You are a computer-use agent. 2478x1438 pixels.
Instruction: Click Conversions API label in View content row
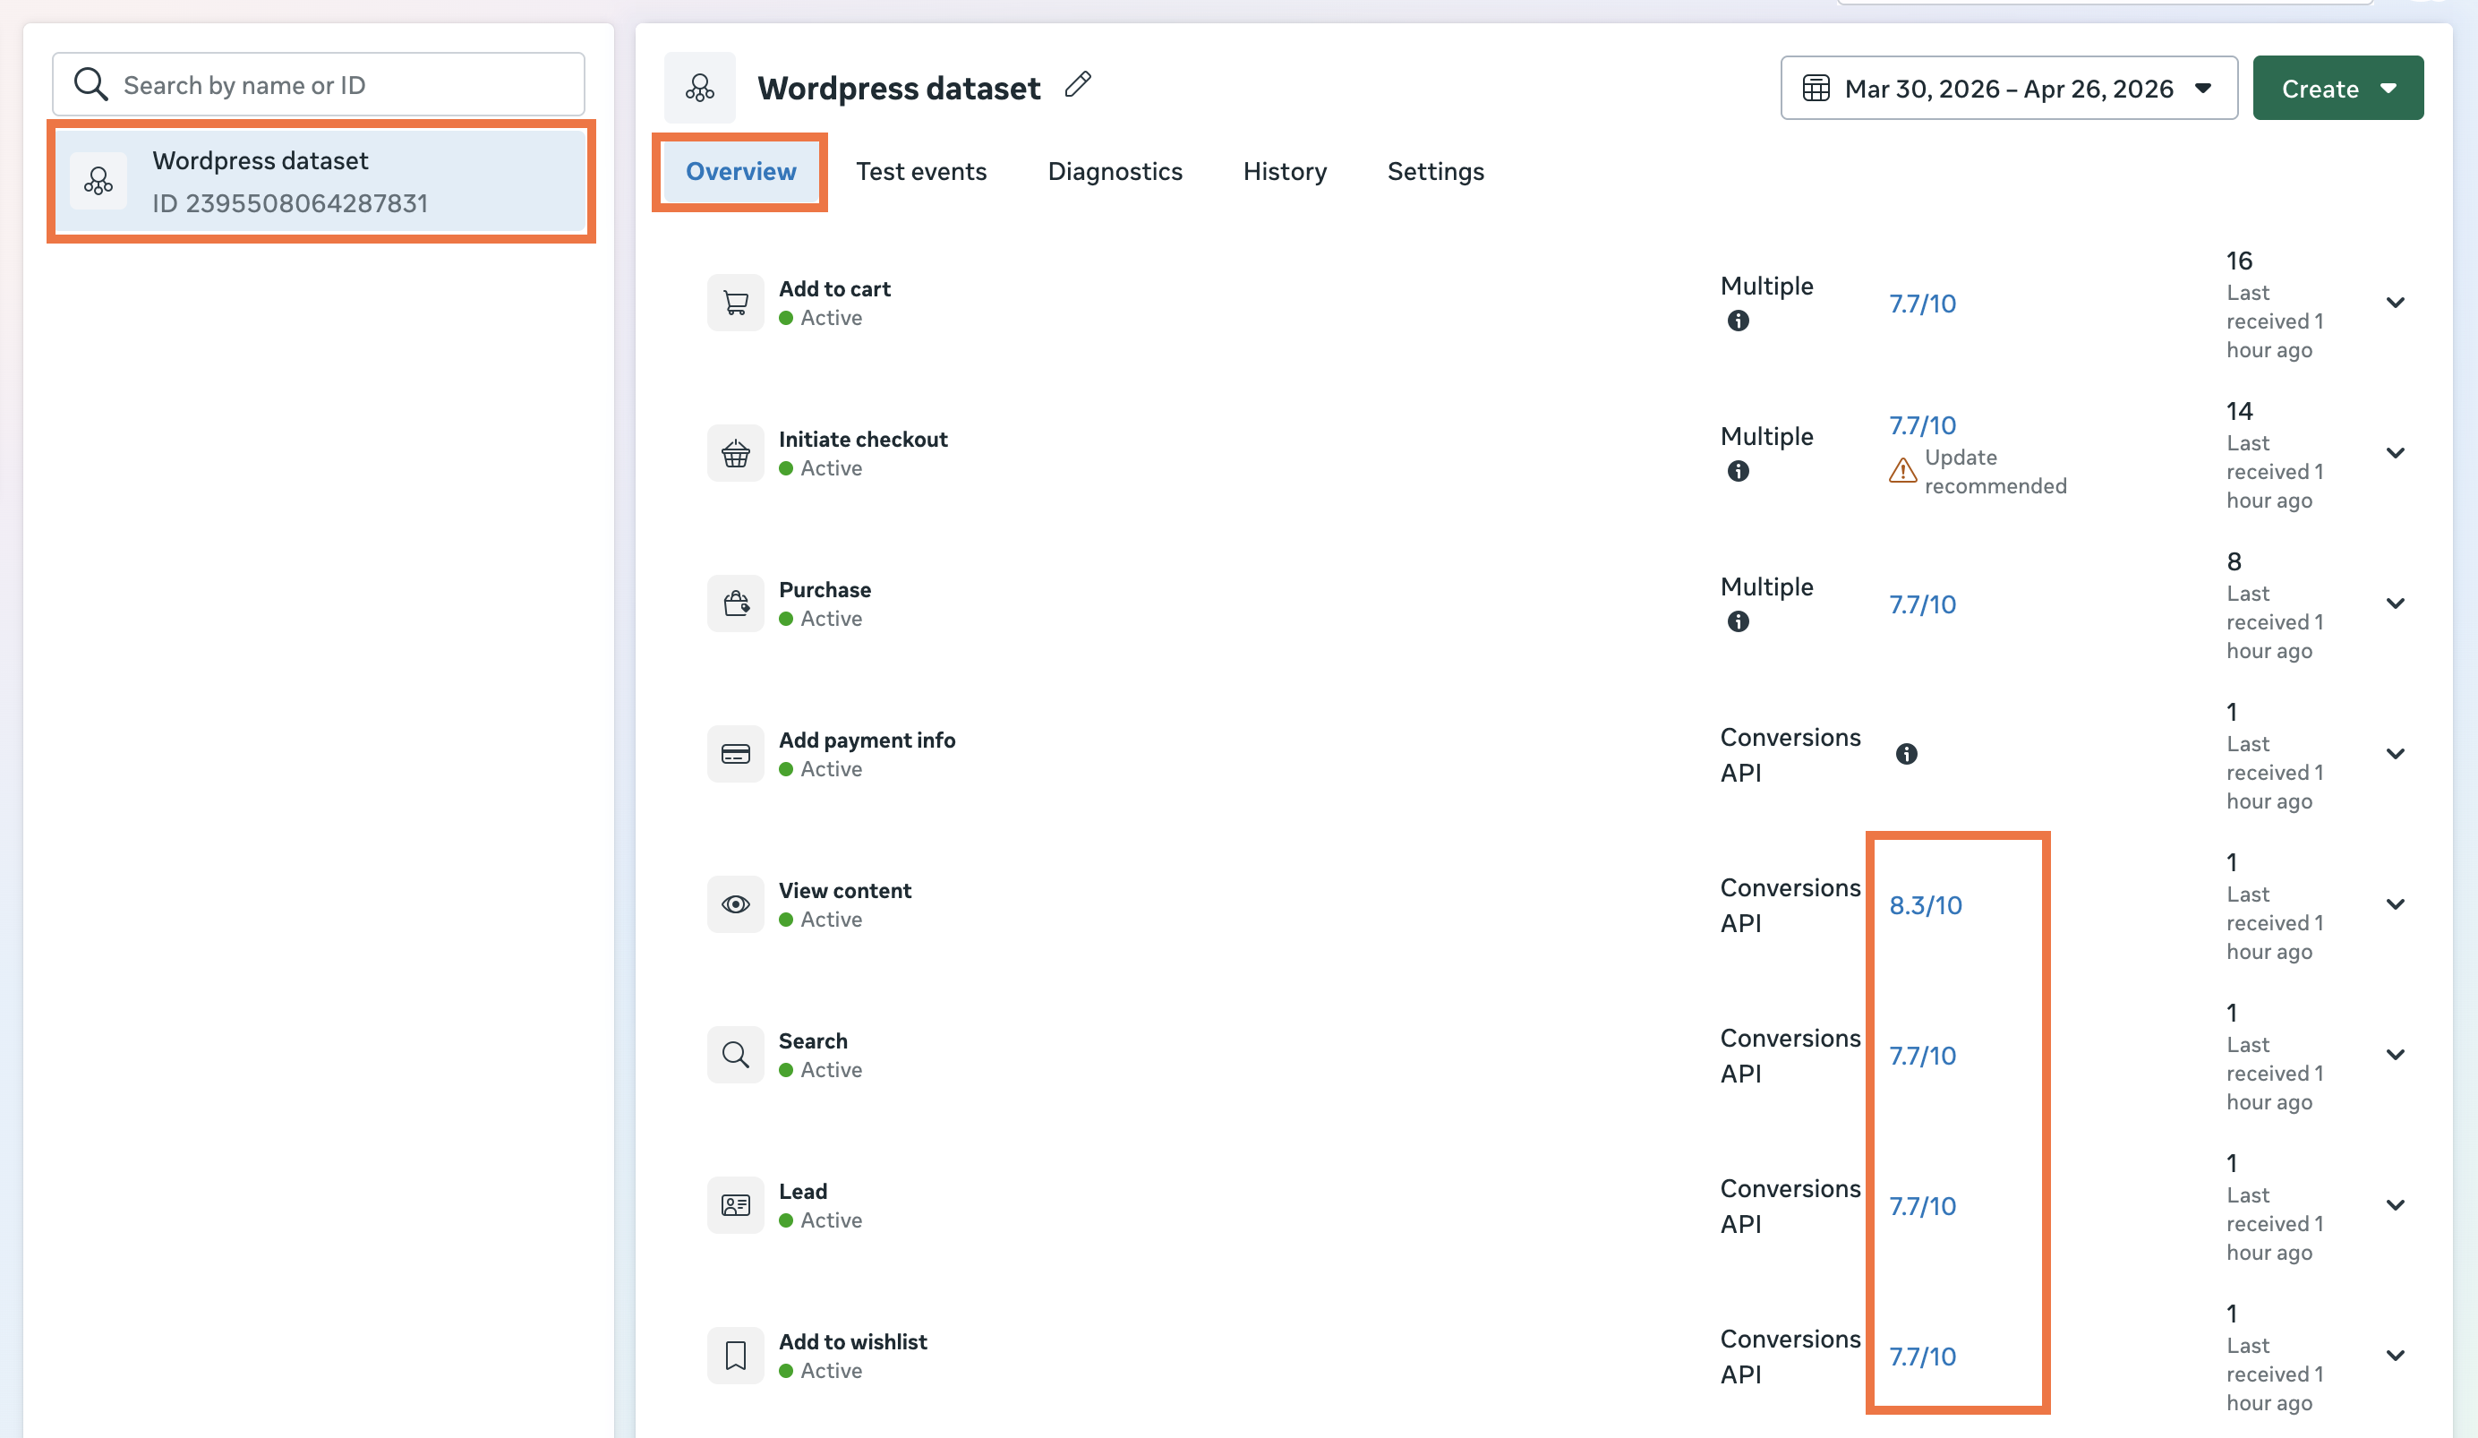click(x=1790, y=906)
